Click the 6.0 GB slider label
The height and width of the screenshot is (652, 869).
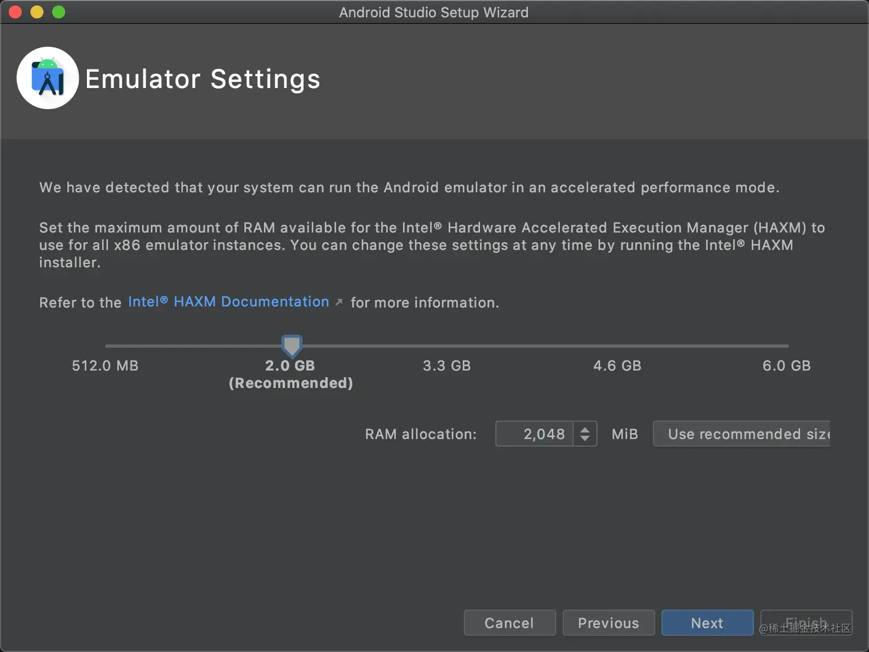786,366
